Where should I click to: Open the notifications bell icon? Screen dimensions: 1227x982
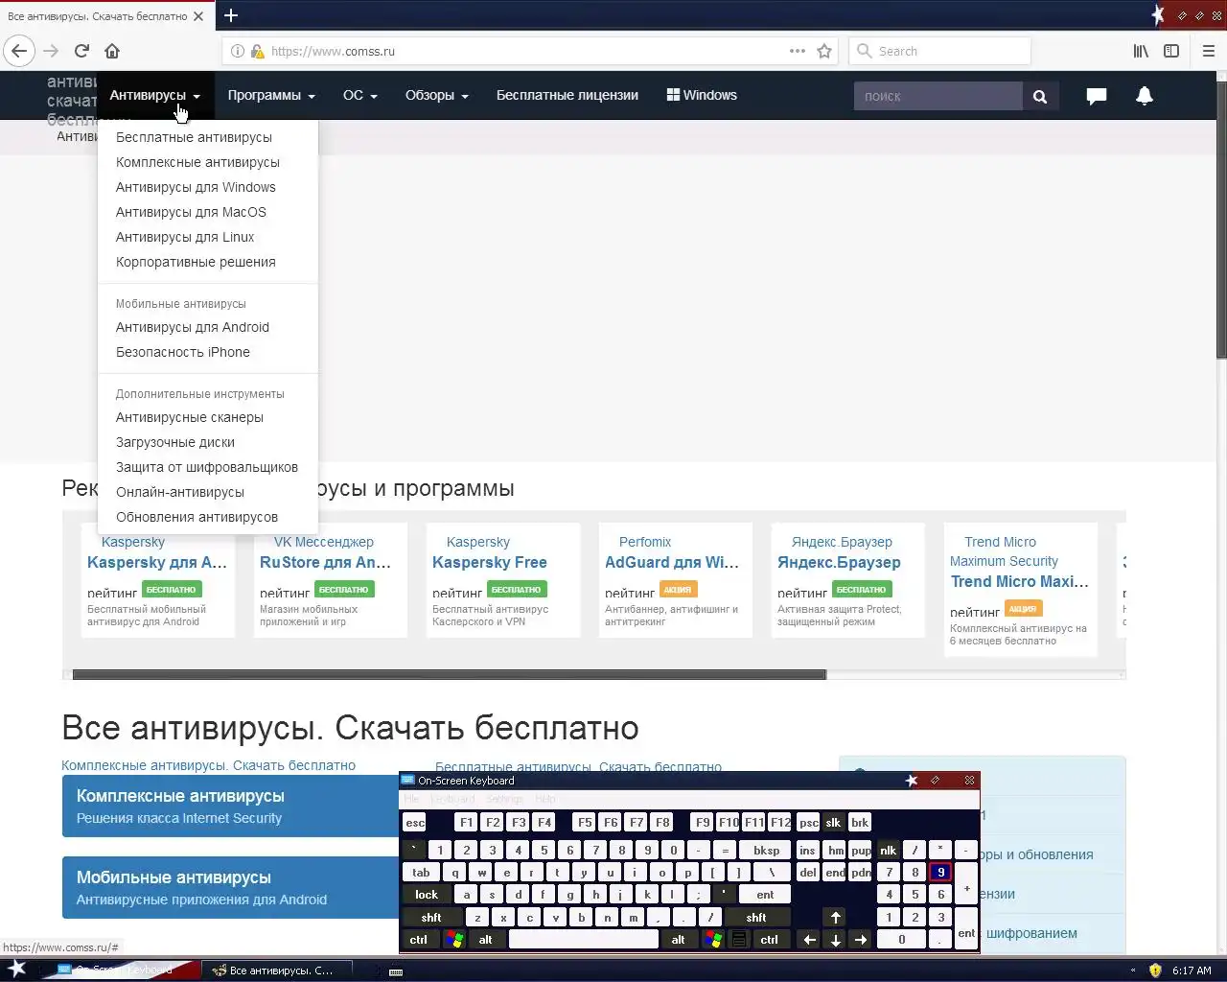coord(1145,96)
